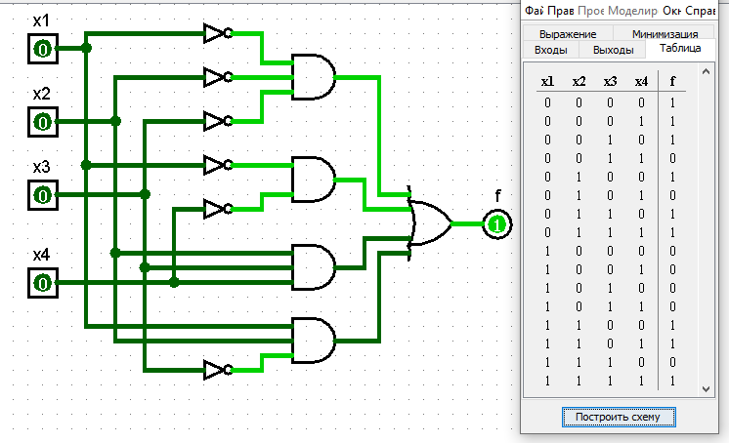
Task: Click the output pin f
Action: coord(498,225)
